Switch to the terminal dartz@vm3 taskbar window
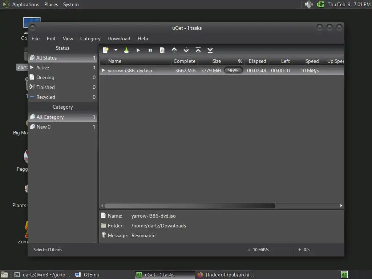The height and width of the screenshot is (279, 372). tap(42, 275)
